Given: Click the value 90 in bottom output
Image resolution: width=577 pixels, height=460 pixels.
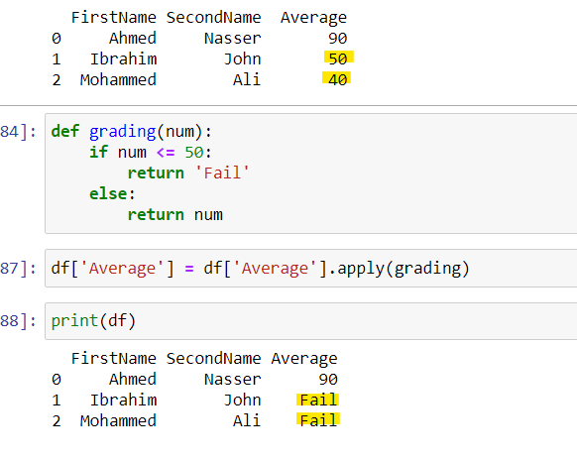Looking at the screenshot, I should [x=328, y=380].
